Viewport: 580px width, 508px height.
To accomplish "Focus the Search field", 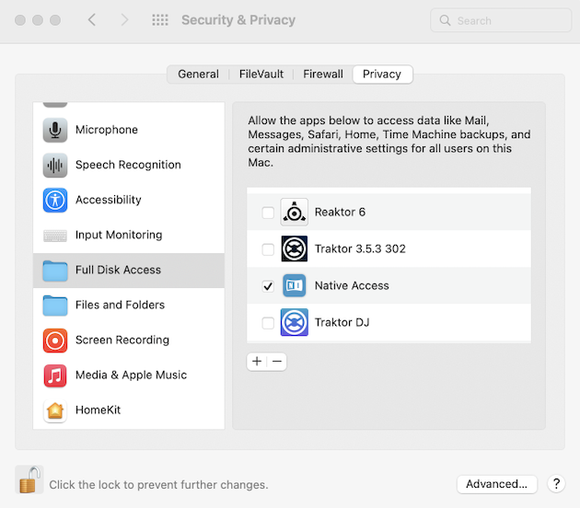I will pos(501,20).
